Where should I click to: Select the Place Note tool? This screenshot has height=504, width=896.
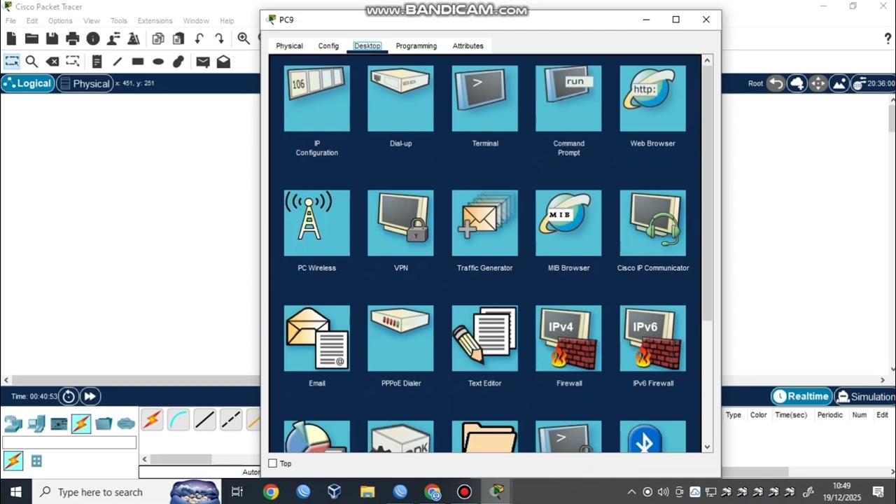[x=97, y=62]
